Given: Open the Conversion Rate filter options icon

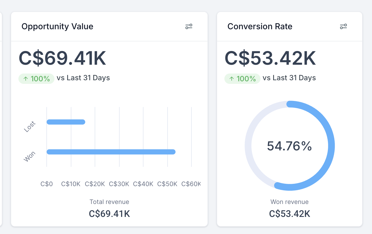Looking at the screenshot, I should coord(343,26).
